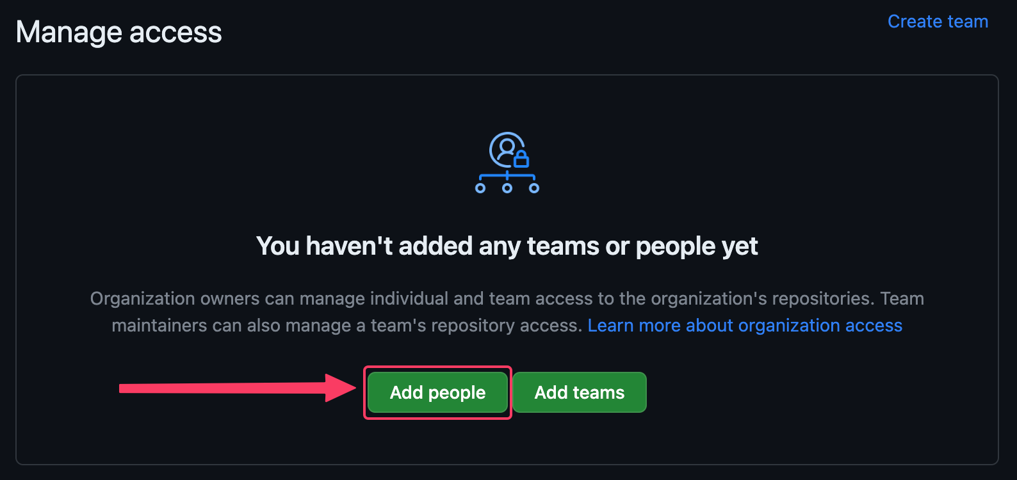
Task: Open the Create team page
Action: (938, 21)
